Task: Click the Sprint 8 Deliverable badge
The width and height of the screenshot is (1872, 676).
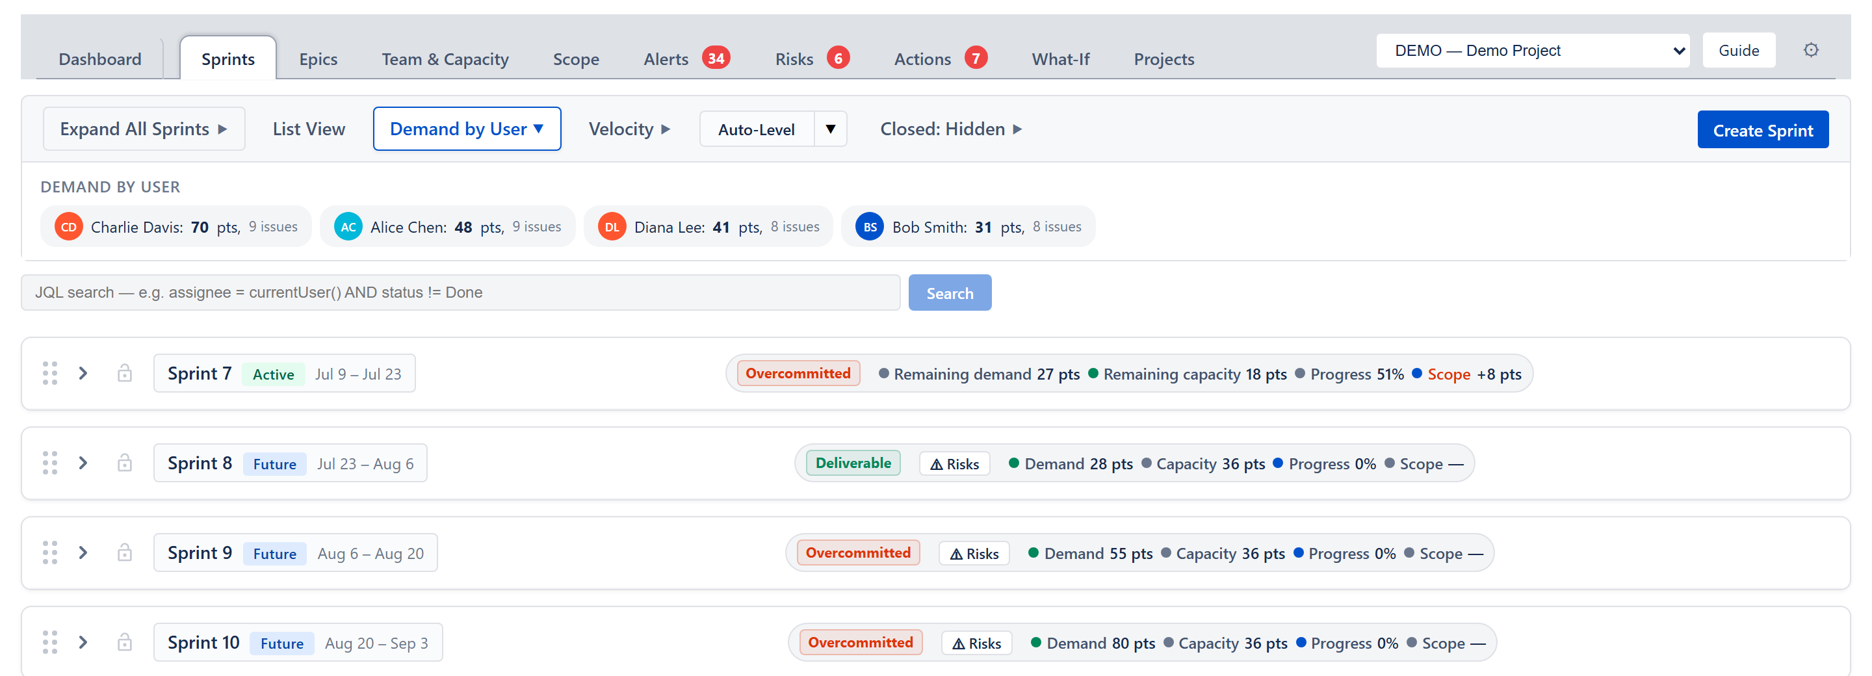Action: 853,463
